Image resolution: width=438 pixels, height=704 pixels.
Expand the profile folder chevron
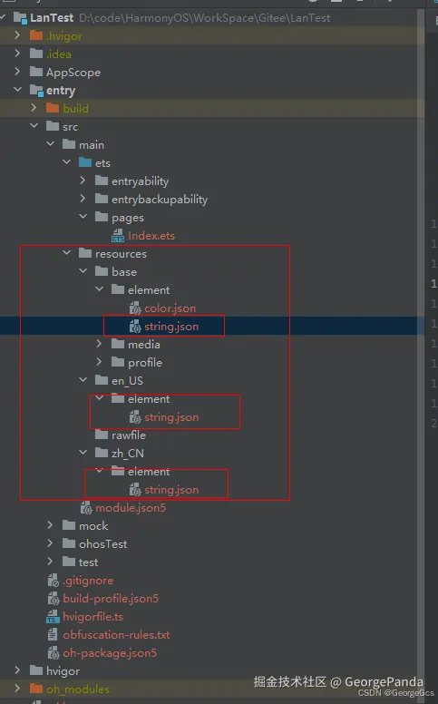tap(100, 361)
